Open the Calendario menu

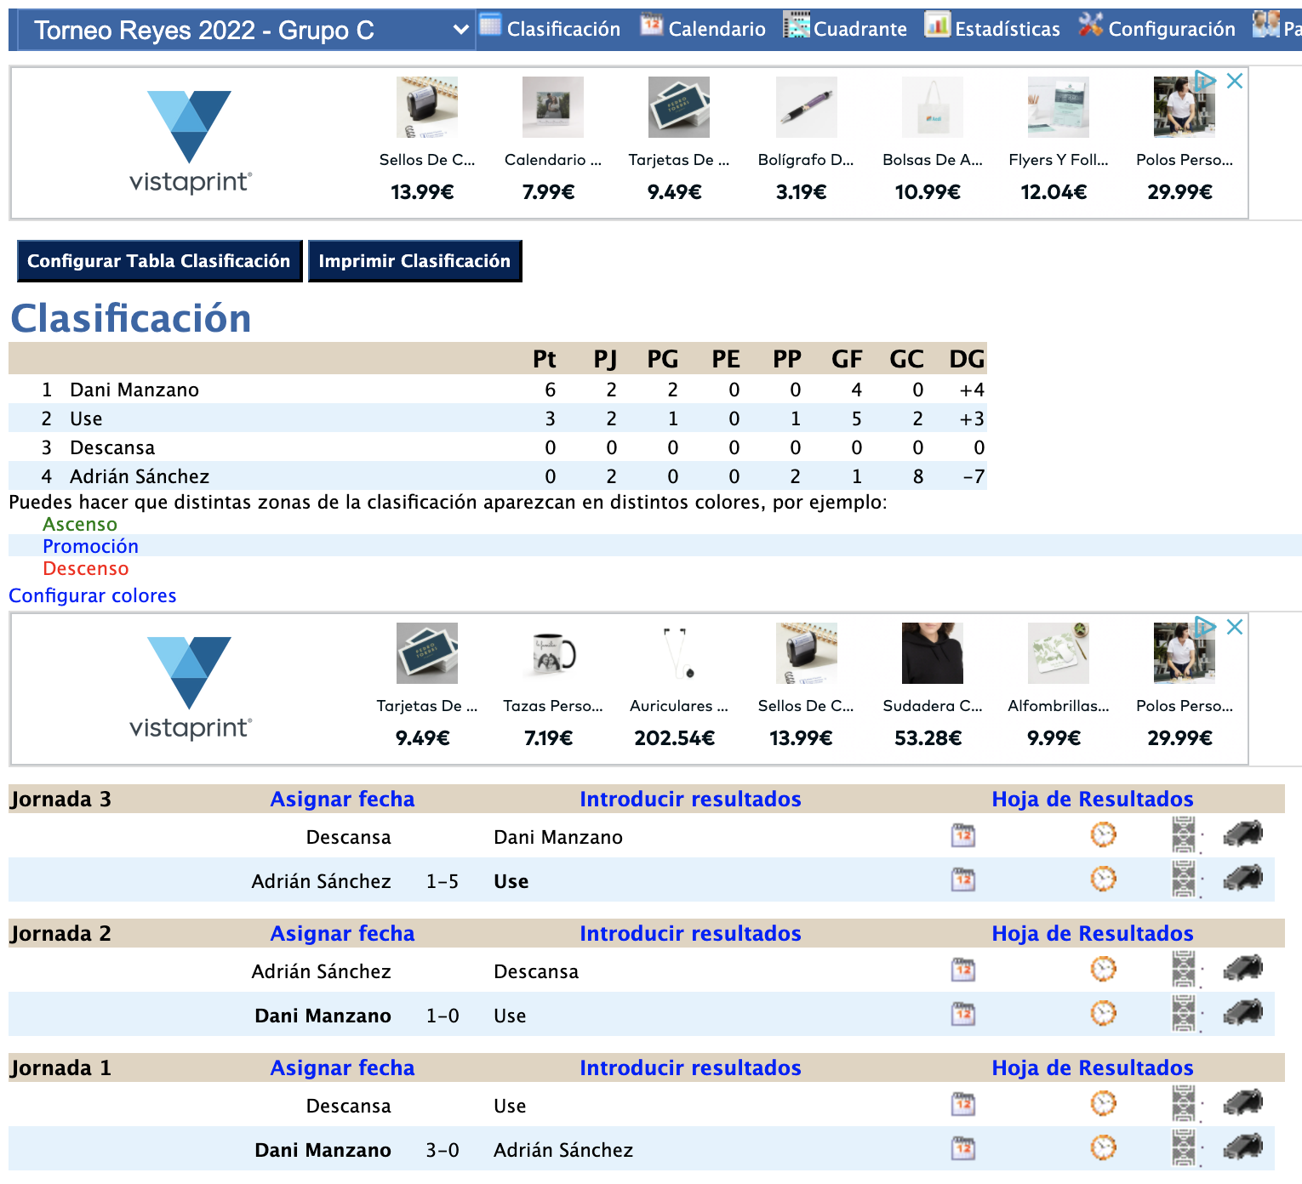703,28
